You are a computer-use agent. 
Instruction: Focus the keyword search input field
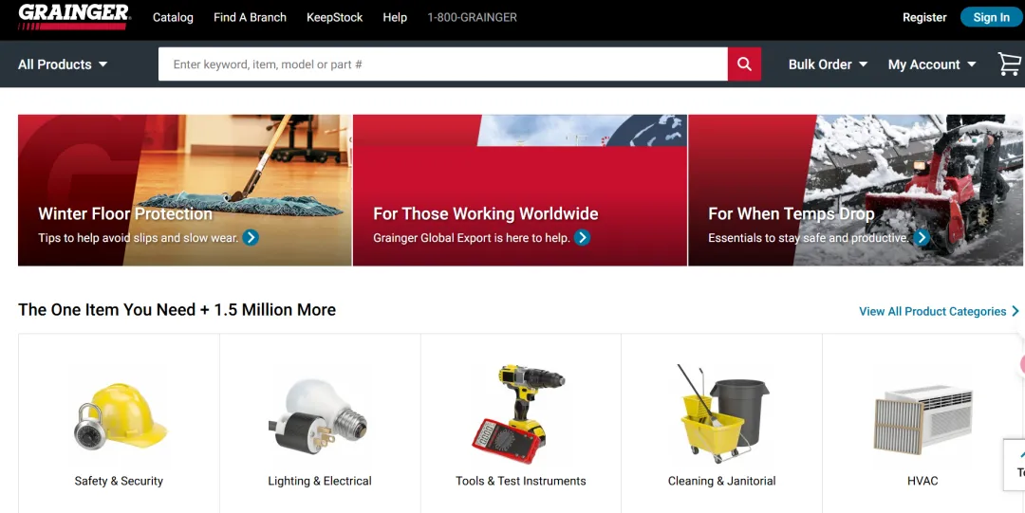point(442,64)
